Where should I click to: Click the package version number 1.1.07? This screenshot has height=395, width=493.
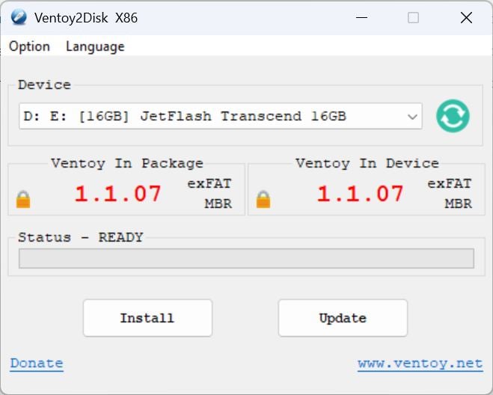[x=117, y=195]
